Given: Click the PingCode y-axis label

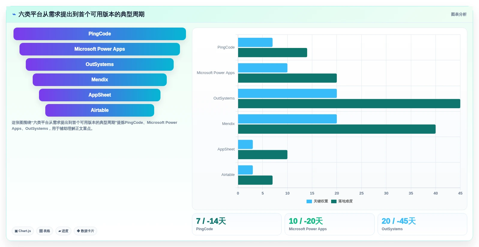Looking at the screenshot, I should 226,47.
